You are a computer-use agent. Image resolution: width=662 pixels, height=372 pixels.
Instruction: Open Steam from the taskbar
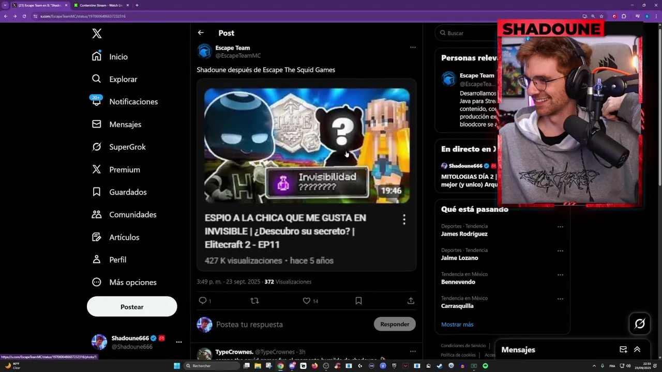[x=440, y=366]
